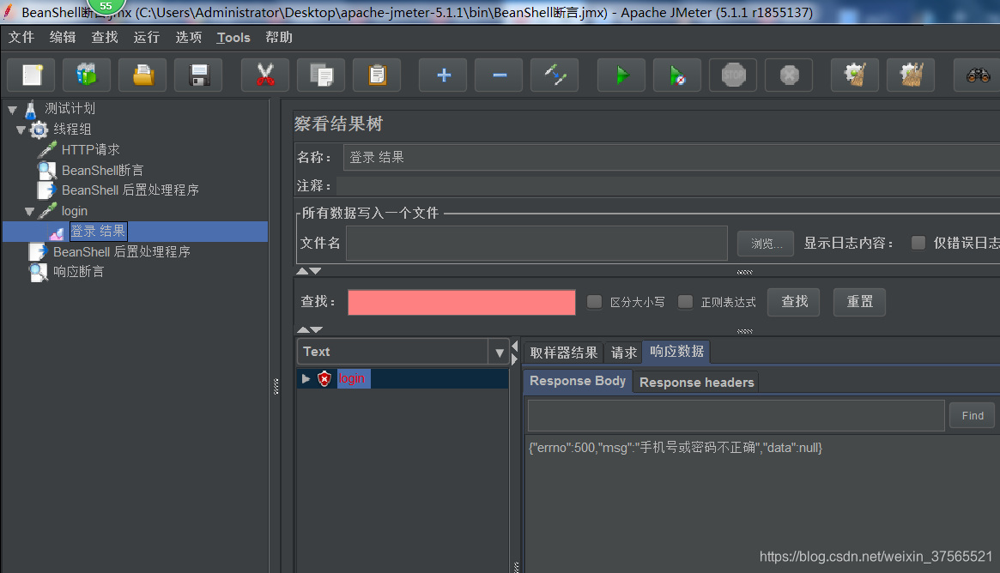Screen dimensions: 1000x573
Task: Select the Response headers tab
Action: 696,383
